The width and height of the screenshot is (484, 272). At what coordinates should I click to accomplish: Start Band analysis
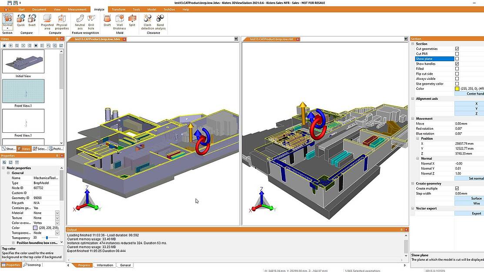pyautogui.click(x=160, y=22)
